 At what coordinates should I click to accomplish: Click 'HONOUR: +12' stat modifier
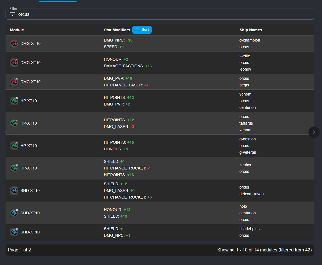coord(117,210)
